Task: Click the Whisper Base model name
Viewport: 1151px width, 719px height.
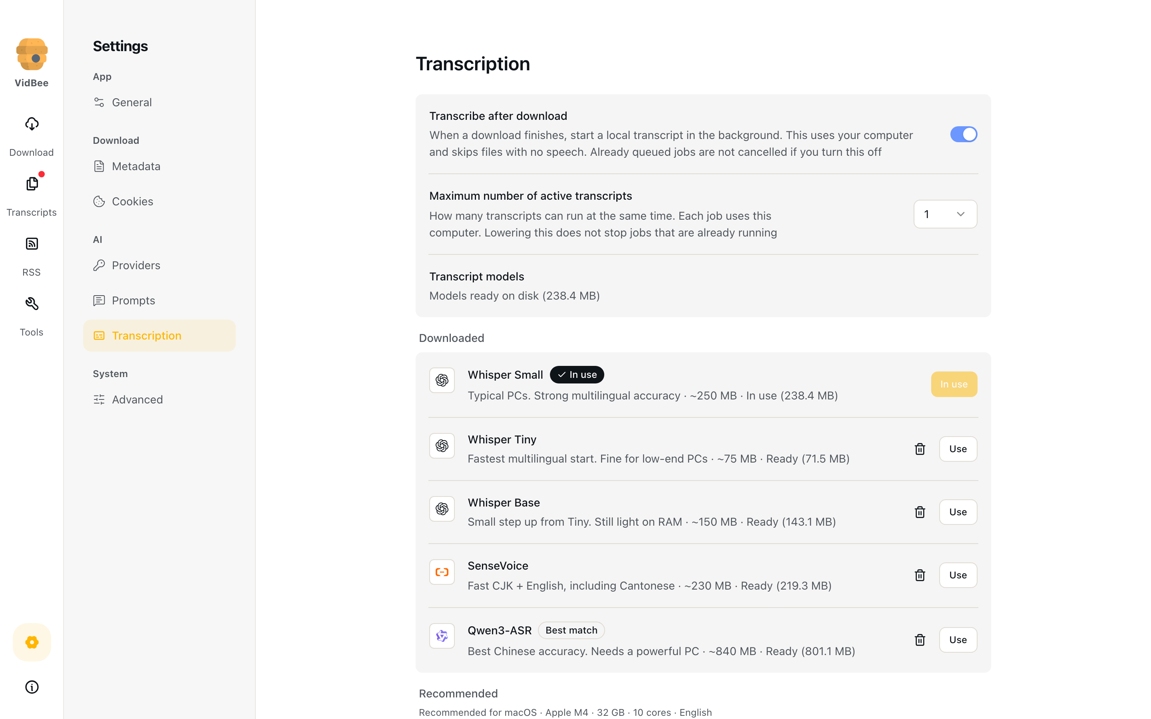Action: (x=504, y=503)
